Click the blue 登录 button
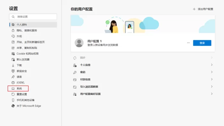This screenshot has width=224, height=126. coord(202,43)
